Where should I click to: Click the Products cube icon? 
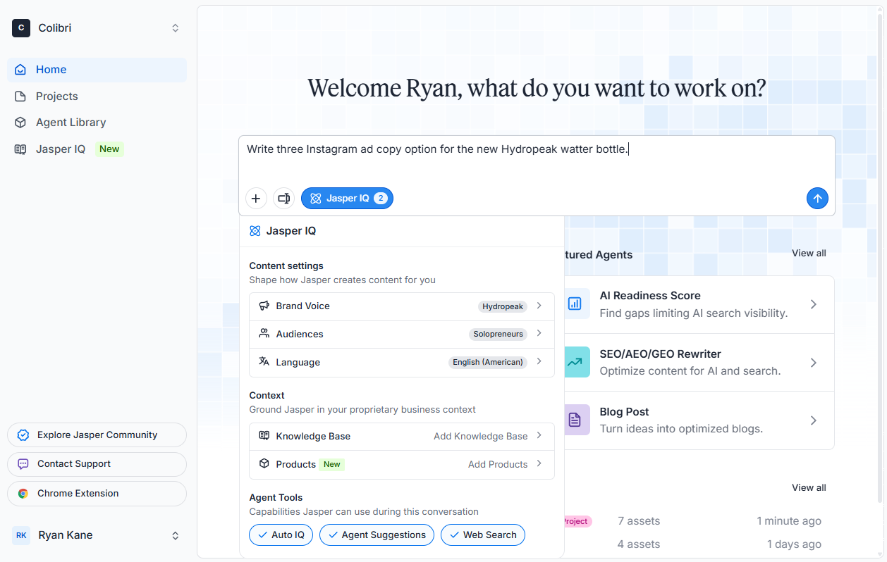(x=264, y=463)
